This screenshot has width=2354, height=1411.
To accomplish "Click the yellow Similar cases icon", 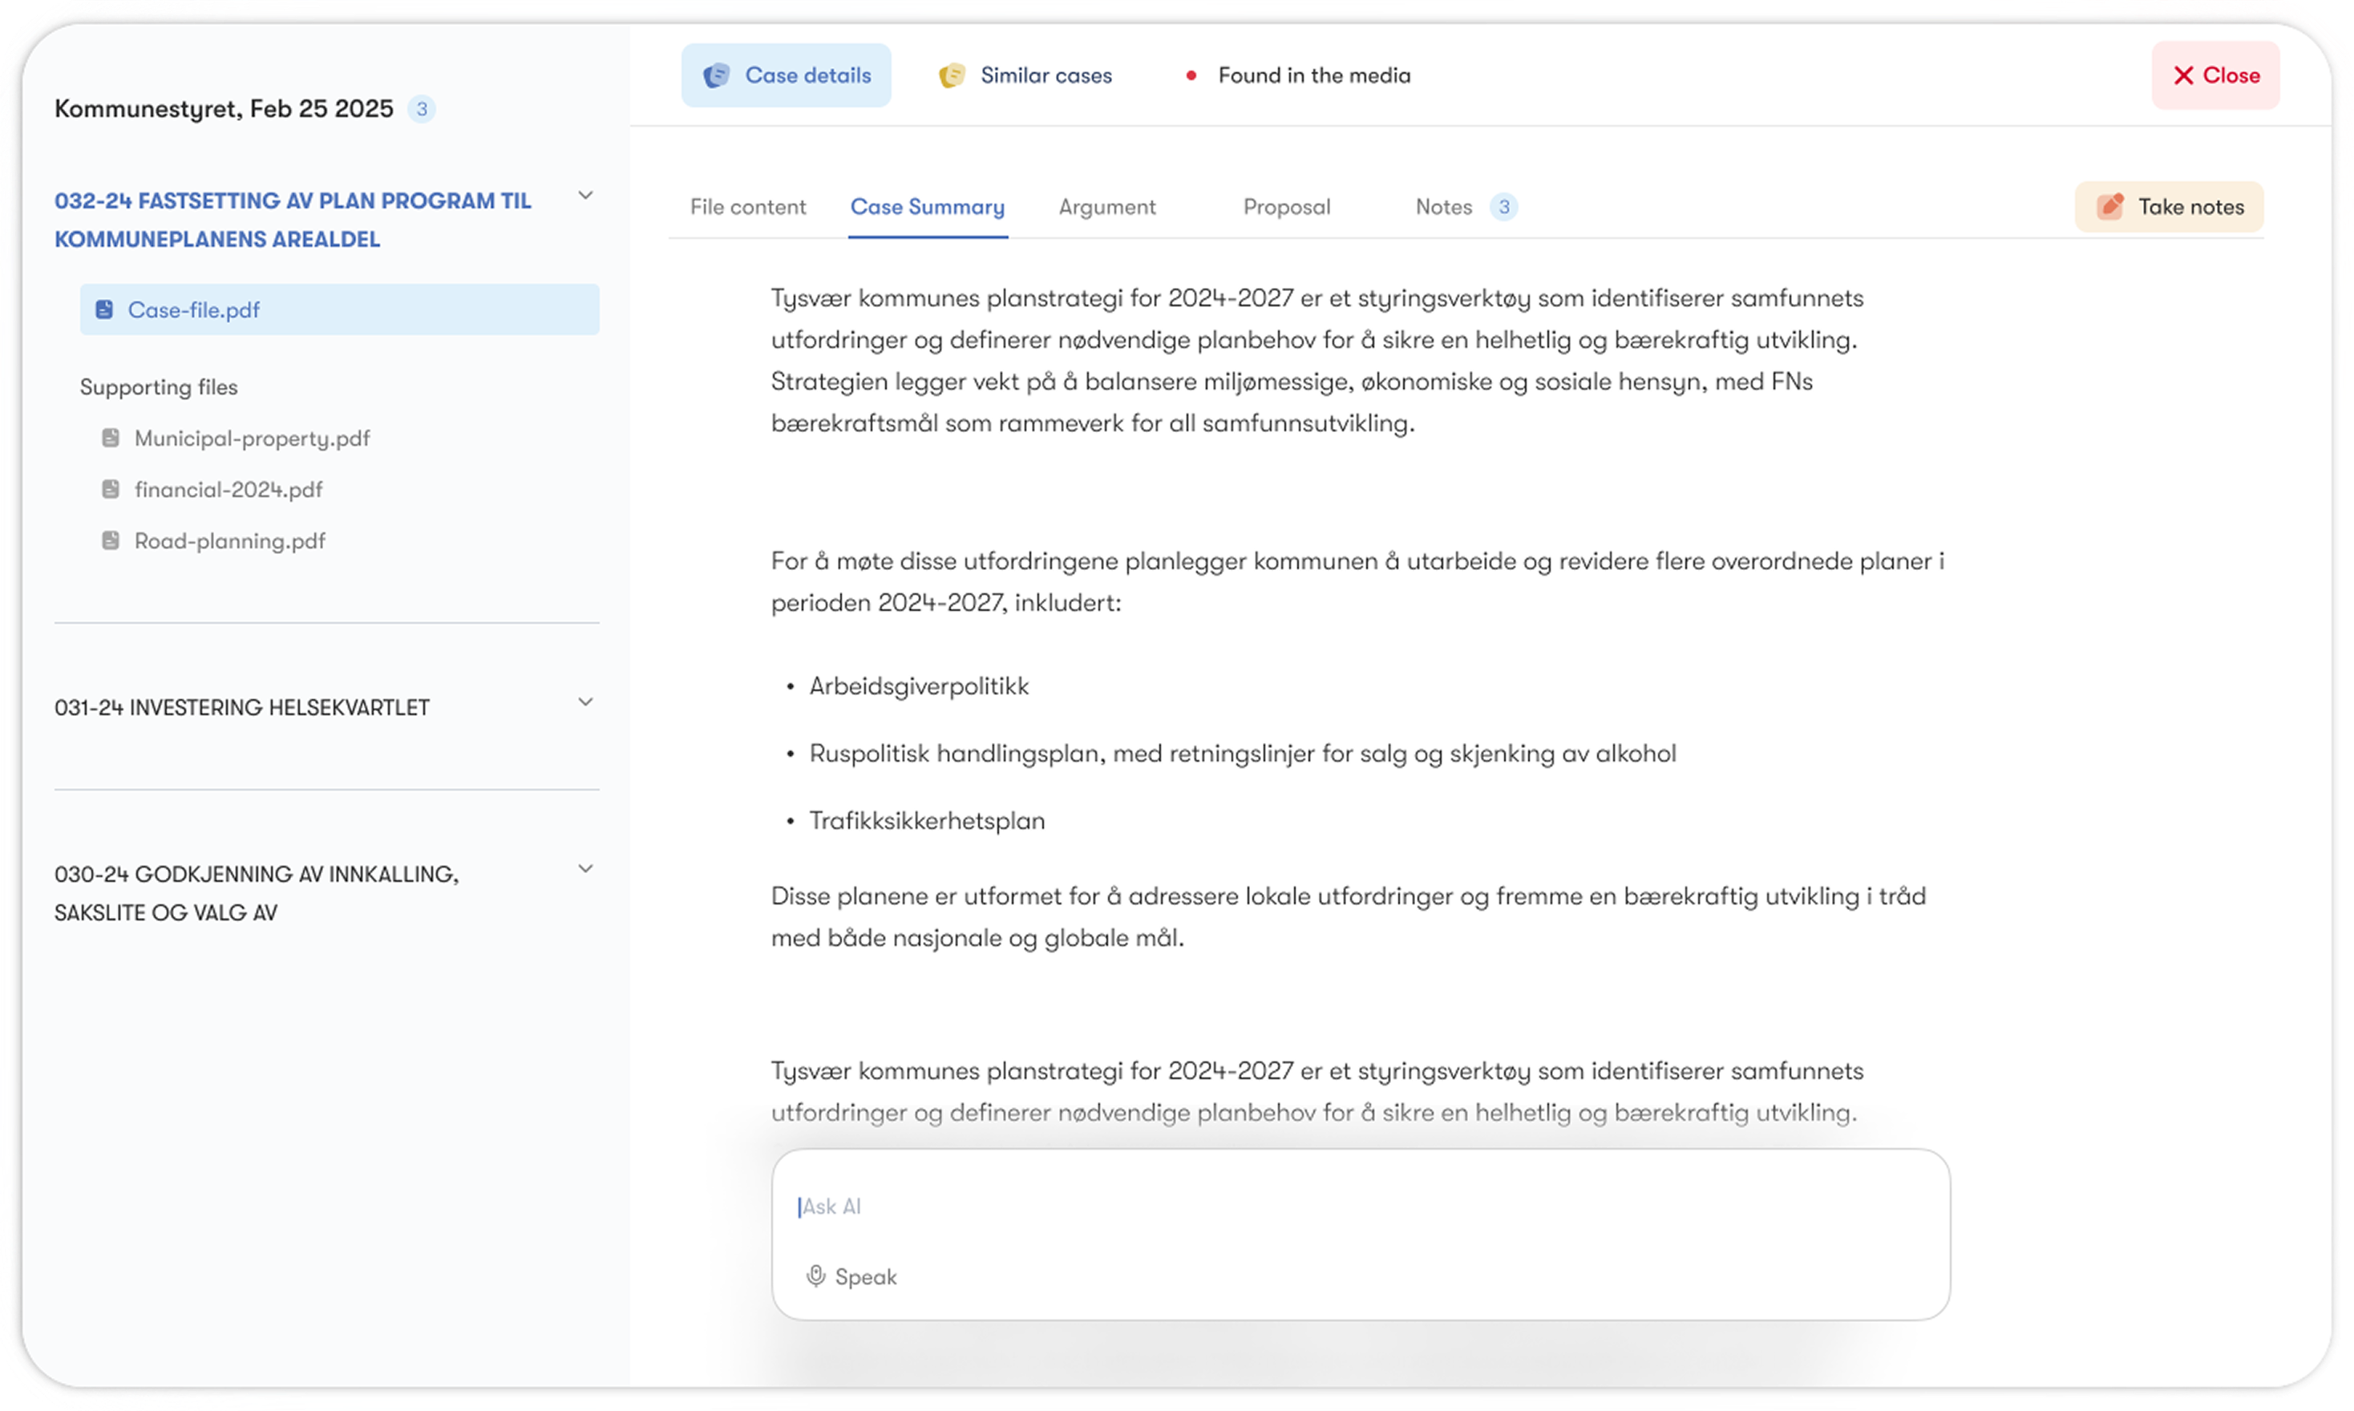I will [951, 75].
